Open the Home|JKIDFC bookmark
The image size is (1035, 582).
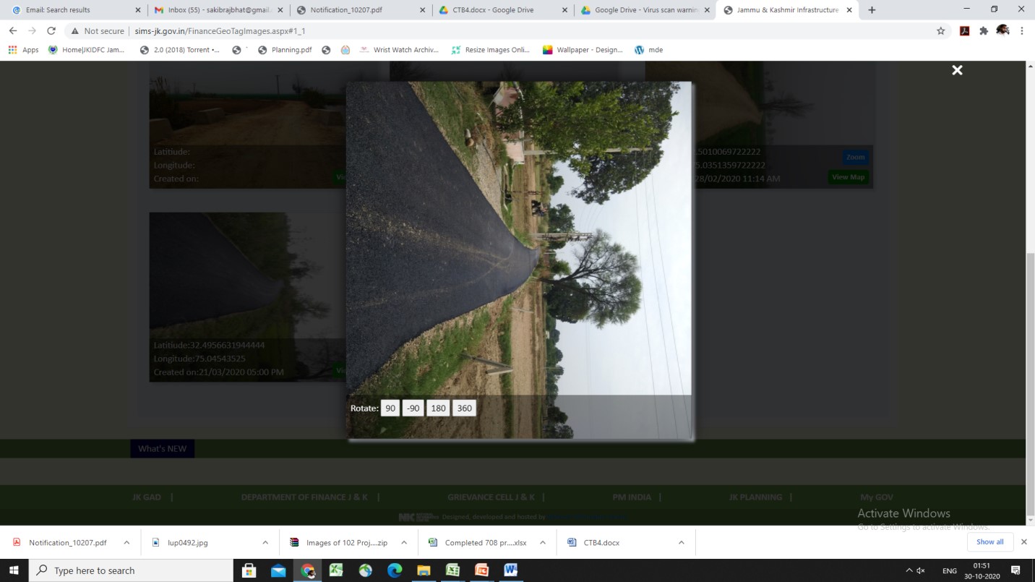(86, 50)
